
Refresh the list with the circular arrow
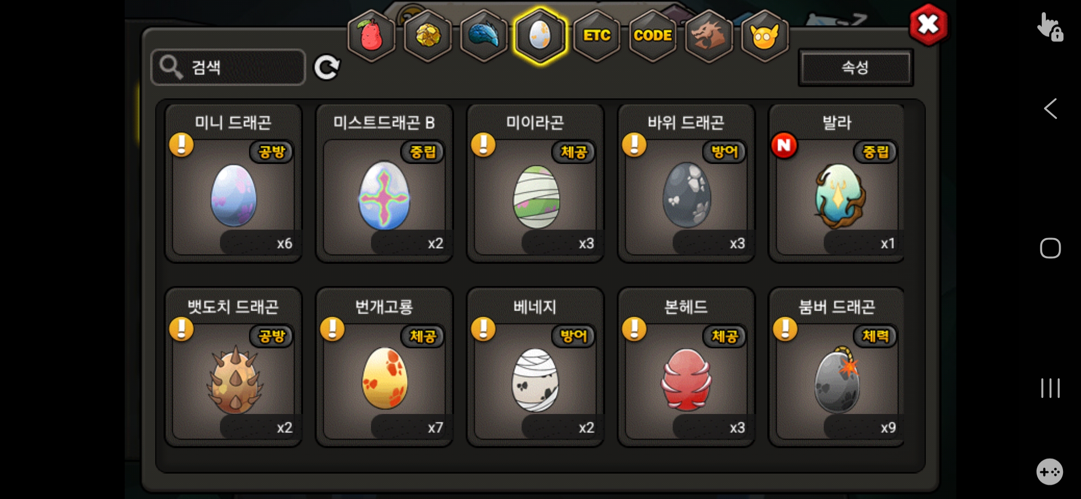[327, 67]
